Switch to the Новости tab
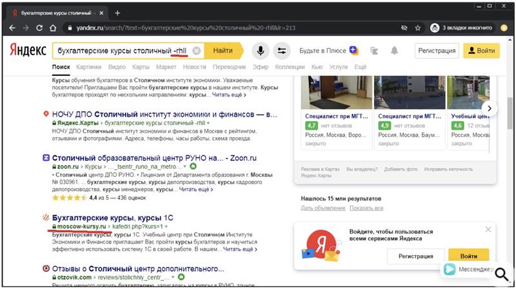The width and height of the screenshot is (516, 288). pyautogui.click(x=195, y=67)
